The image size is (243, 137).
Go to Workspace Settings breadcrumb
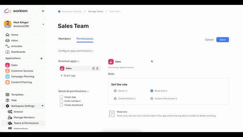[71, 12]
